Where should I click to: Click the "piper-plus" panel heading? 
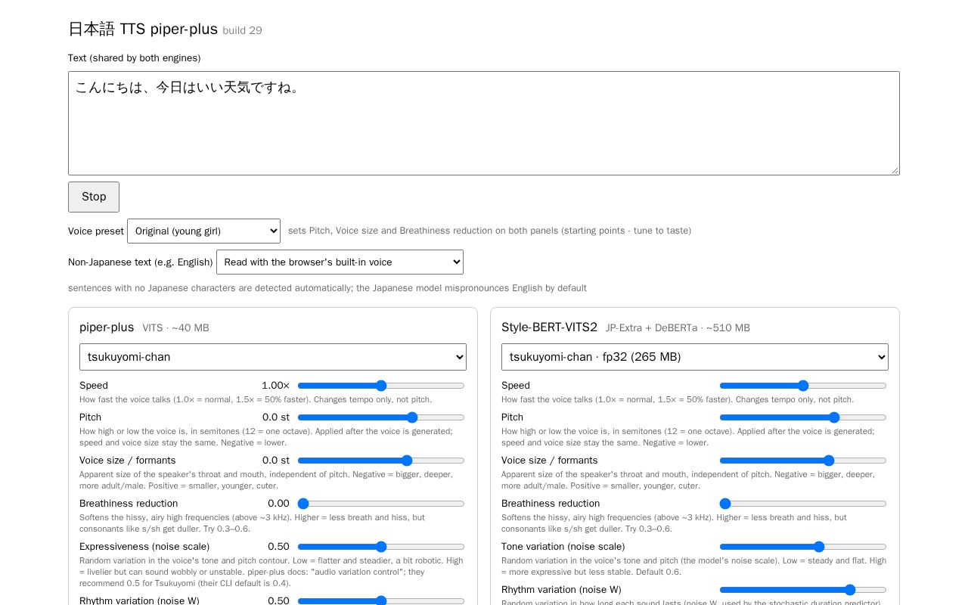[107, 327]
